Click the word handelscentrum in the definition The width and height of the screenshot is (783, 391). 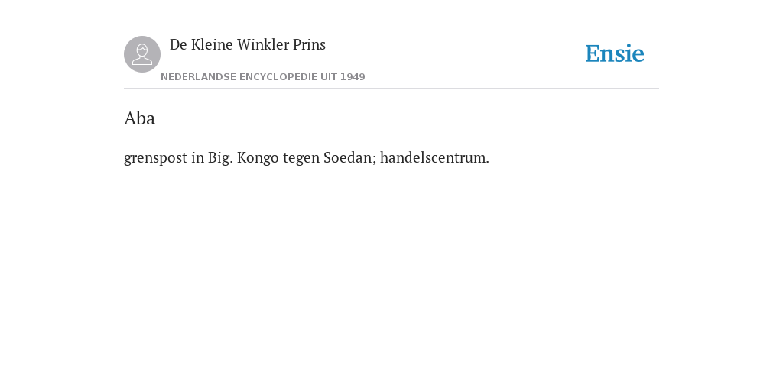[x=434, y=157]
